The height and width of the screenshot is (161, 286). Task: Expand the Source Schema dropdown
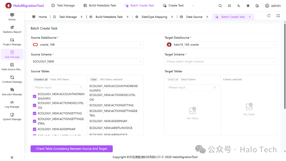click(x=87, y=61)
